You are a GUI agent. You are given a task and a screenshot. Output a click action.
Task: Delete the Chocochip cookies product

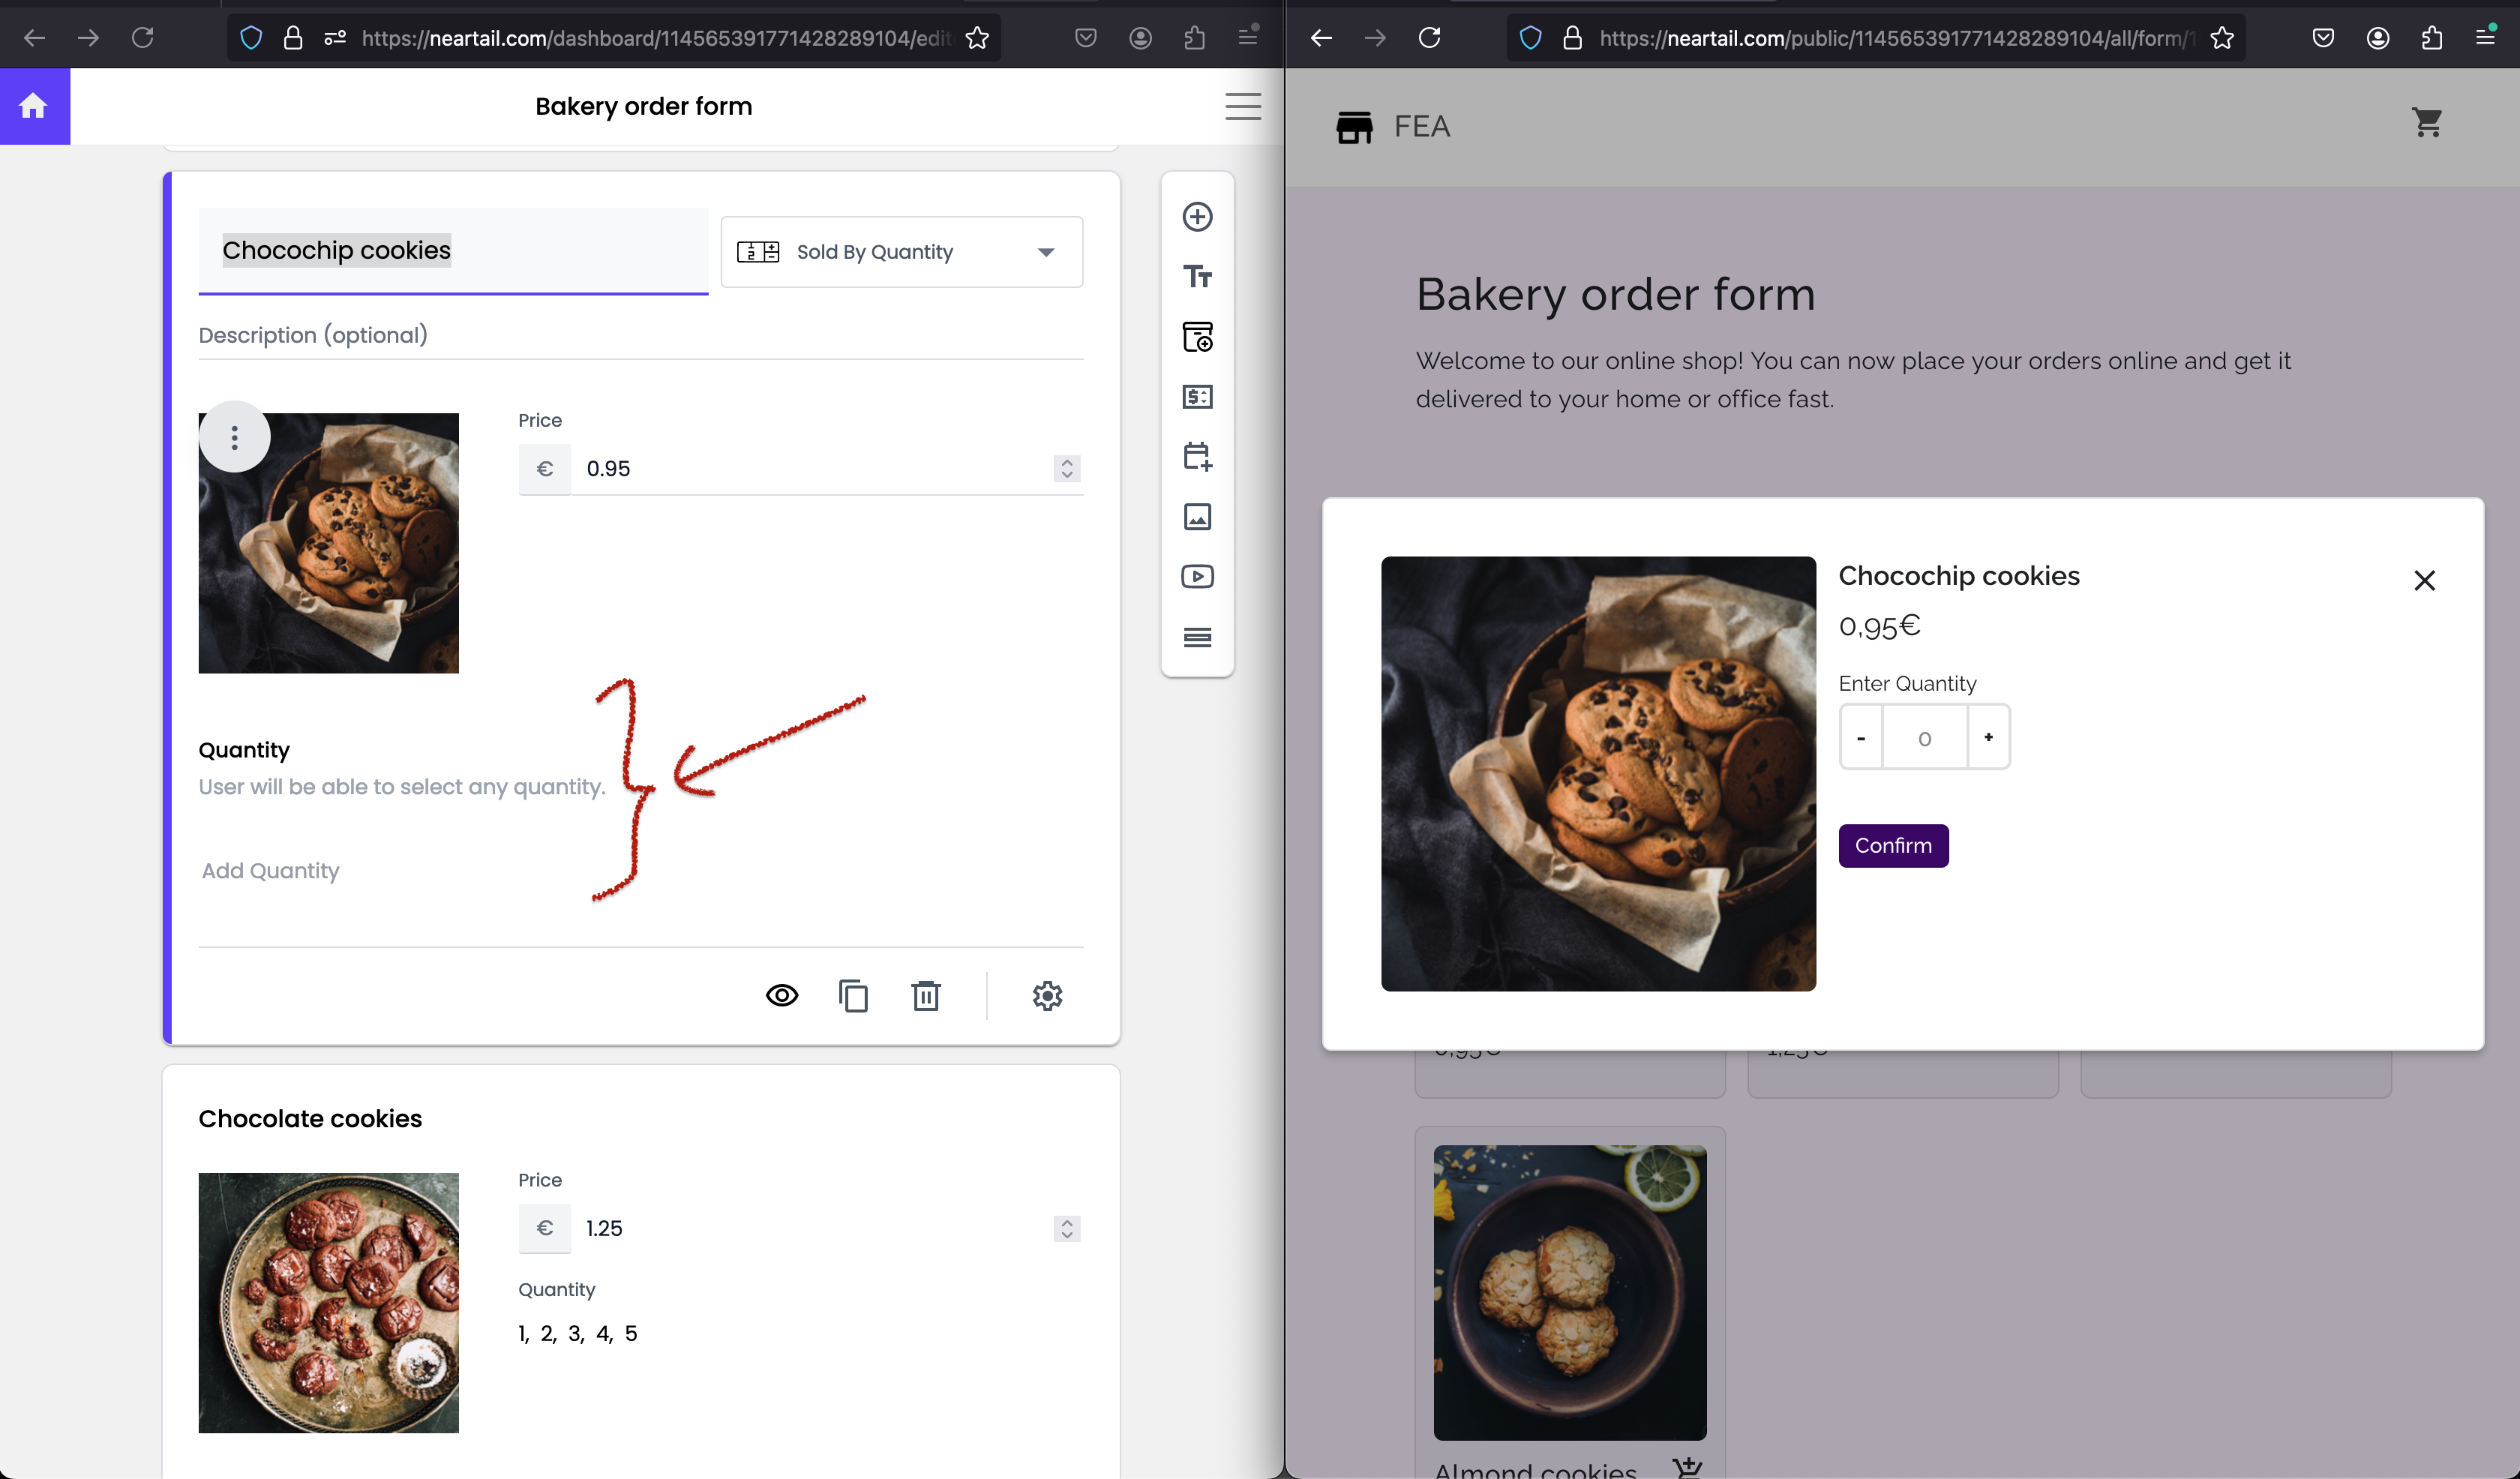click(x=926, y=996)
